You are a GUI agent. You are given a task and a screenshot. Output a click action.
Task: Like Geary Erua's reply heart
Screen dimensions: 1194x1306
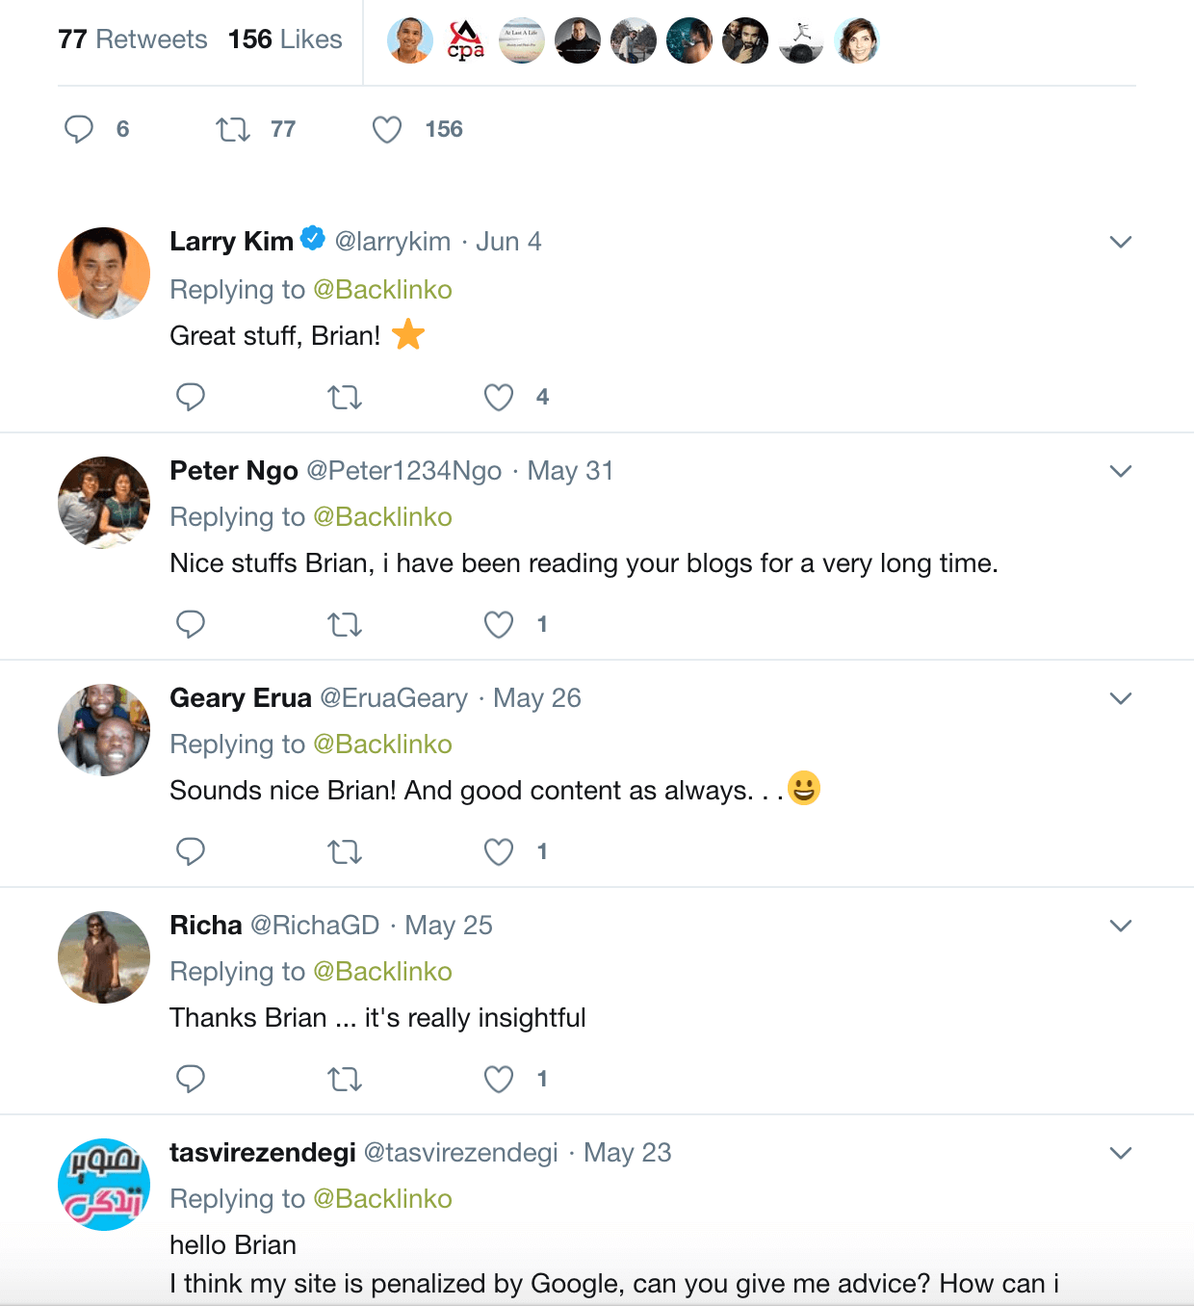click(499, 851)
